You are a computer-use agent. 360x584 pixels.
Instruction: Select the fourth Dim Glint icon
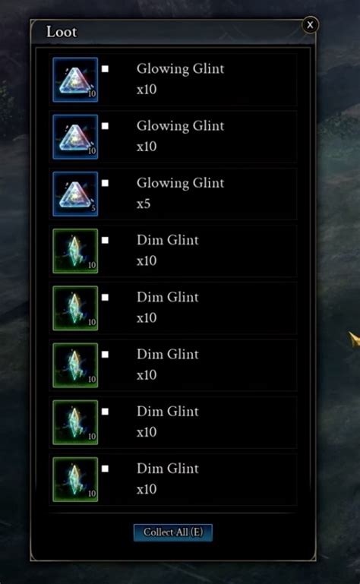pos(75,422)
